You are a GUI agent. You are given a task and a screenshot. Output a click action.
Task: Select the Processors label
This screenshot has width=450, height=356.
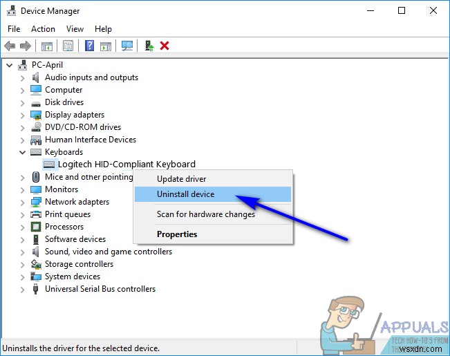(64, 227)
